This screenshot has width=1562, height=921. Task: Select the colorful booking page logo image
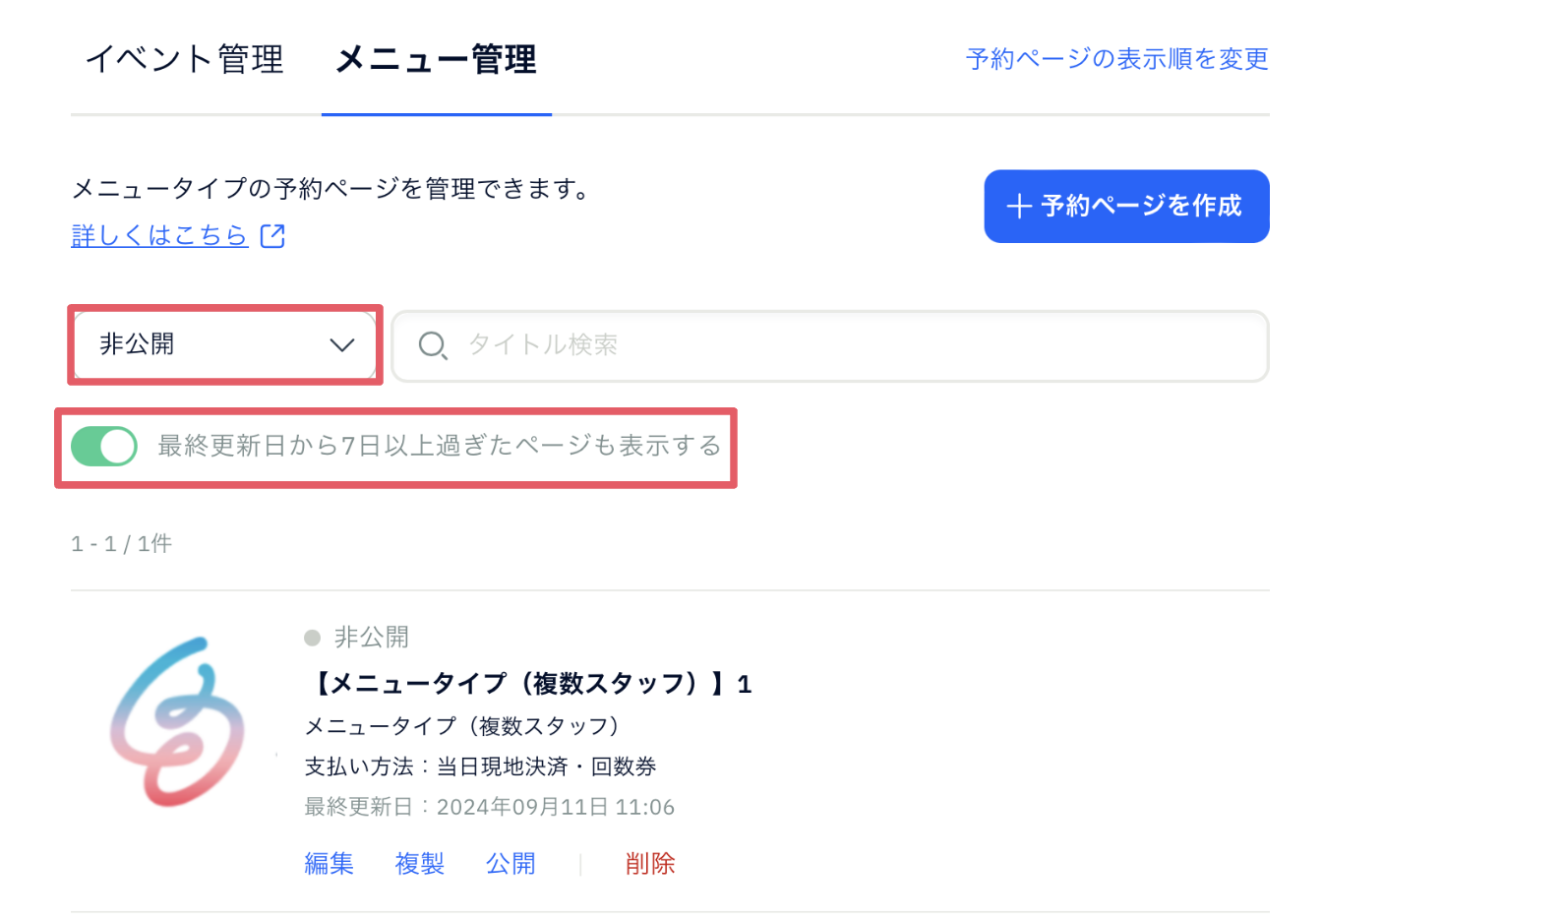click(x=177, y=725)
